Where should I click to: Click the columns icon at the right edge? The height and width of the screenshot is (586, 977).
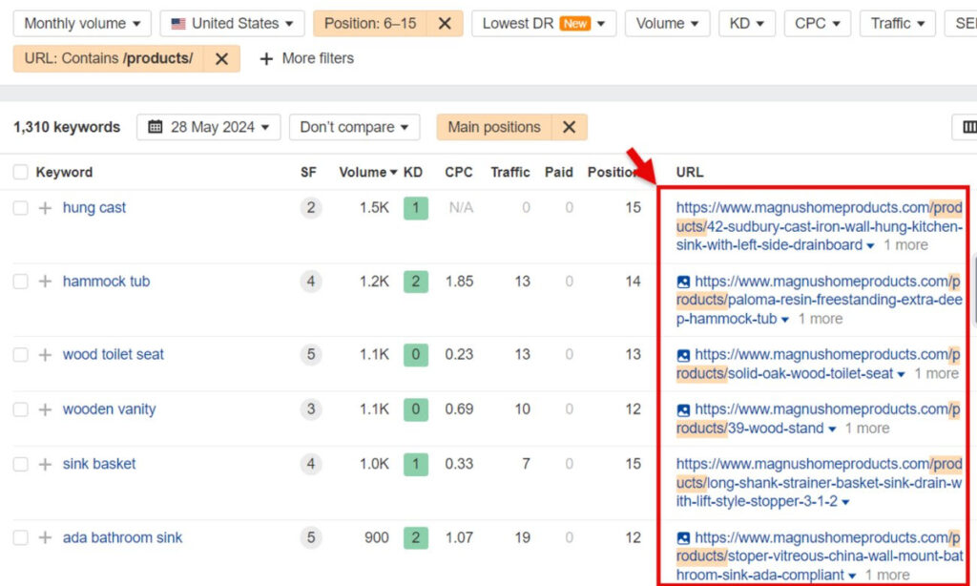(969, 127)
